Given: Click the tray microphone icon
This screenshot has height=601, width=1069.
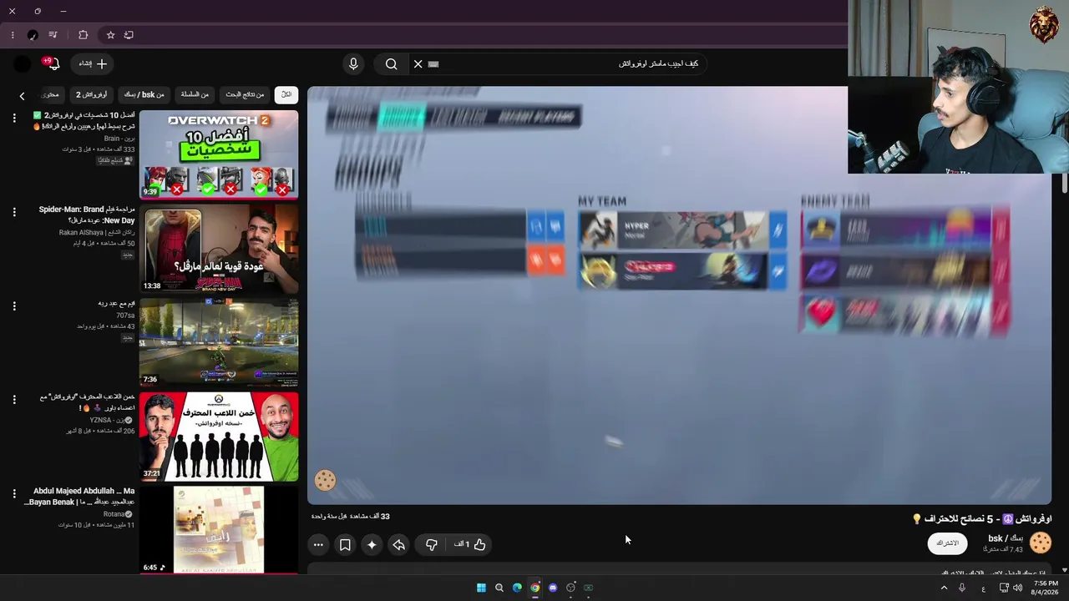Looking at the screenshot, I should pyautogui.click(x=962, y=588).
